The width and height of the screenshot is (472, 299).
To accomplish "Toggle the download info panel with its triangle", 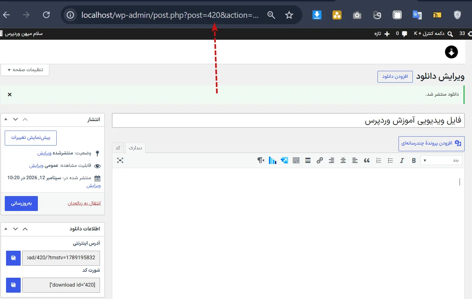I will tap(6, 229).
